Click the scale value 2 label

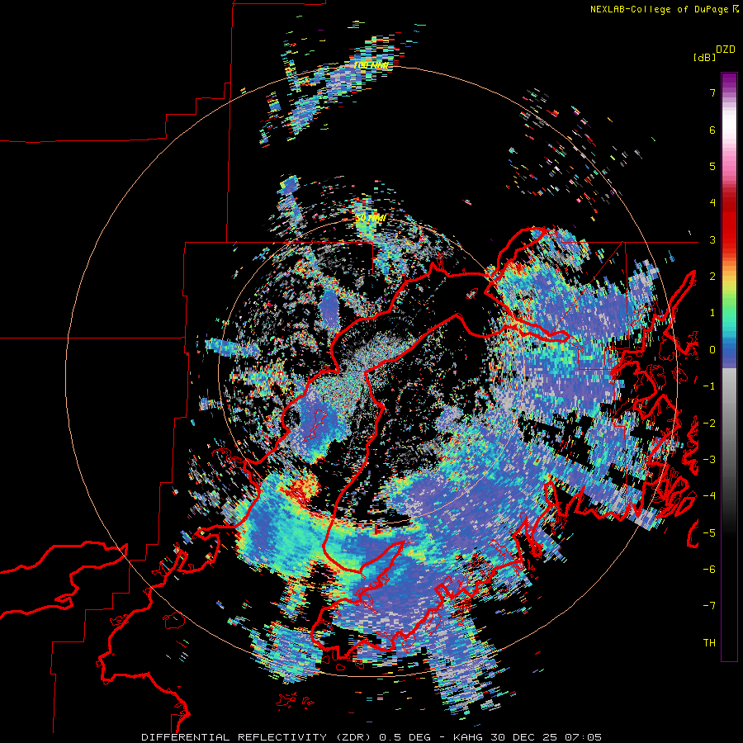(x=712, y=277)
